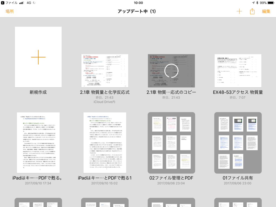This screenshot has height=207, width=276.
Task: Open the 02ファイル管理とPDF folder
Action: pos(171,143)
